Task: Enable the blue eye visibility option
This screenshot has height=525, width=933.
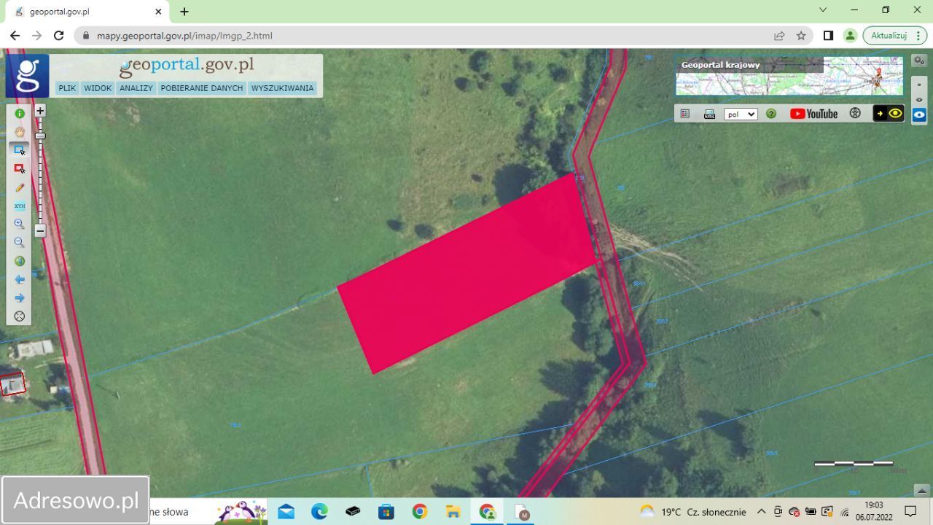Action: tap(919, 114)
